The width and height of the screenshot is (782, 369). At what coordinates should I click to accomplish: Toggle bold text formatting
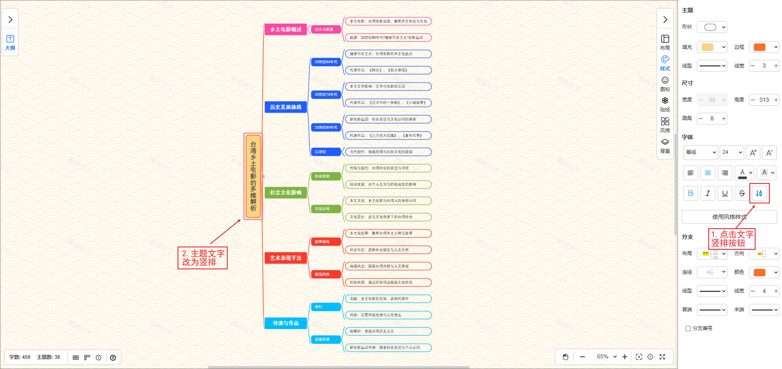(x=690, y=193)
